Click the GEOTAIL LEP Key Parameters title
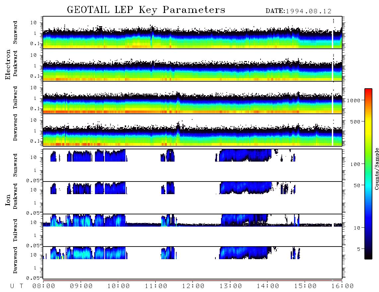 146,10
